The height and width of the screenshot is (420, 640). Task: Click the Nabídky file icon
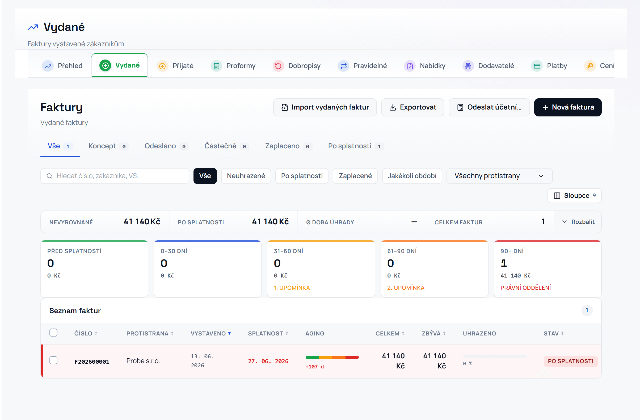coord(410,66)
